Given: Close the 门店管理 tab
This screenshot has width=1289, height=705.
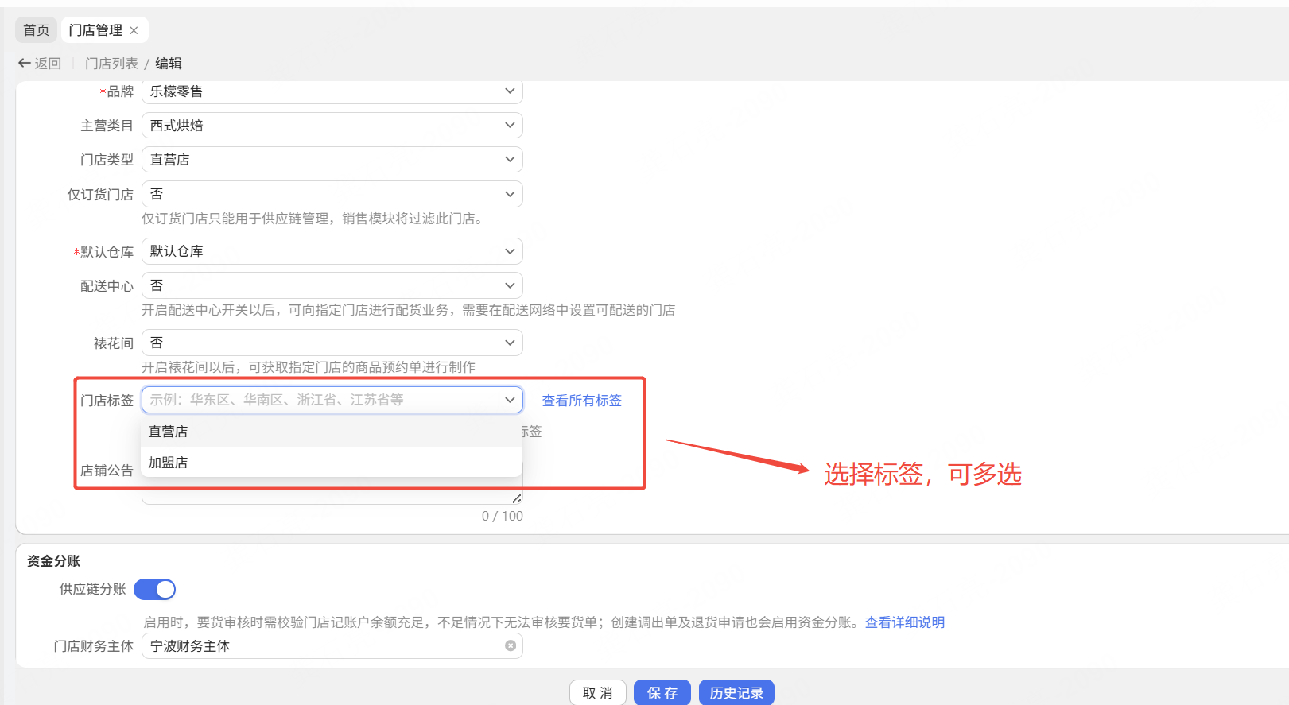Looking at the screenshot, I should pos(134,30).
